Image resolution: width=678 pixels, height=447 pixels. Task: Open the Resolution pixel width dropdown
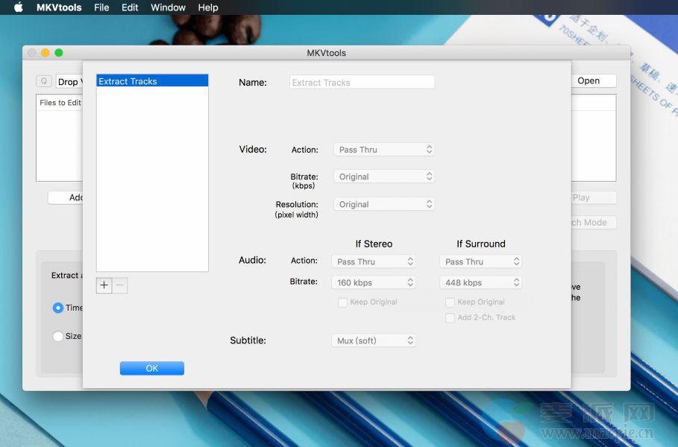pos(383,204)
